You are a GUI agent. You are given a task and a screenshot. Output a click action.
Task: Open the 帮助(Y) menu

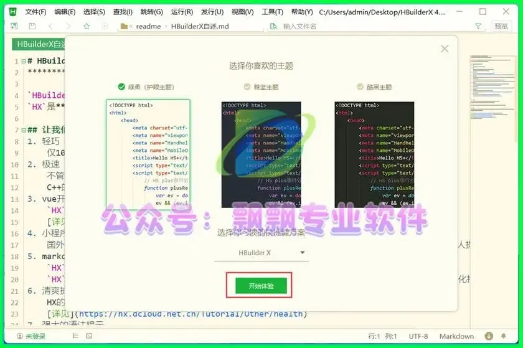[x=302, y=12]
